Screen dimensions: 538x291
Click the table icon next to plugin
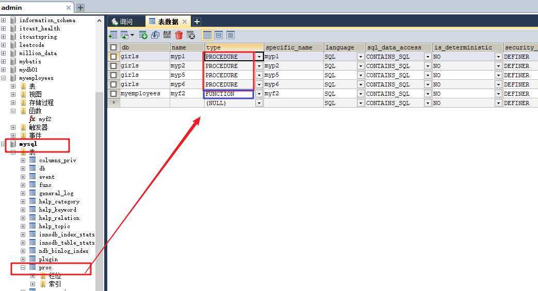pyautogui.click(x=32, y=259)
